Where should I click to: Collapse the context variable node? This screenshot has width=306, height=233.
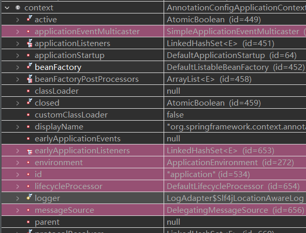pyautogui.click(x=7, y=8)
